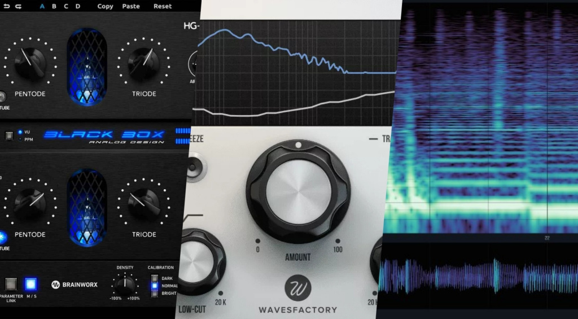Select preset slot D
Image resolution: width=578 pixels, height=319 pixels.
[x=78, y=6]
